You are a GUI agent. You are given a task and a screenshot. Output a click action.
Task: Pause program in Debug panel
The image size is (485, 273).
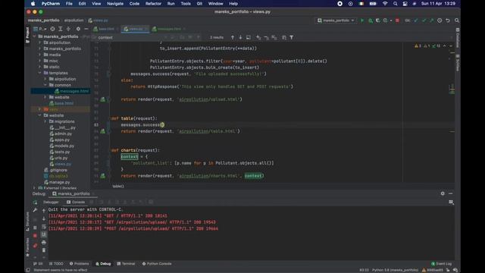[x=35, y=227]
